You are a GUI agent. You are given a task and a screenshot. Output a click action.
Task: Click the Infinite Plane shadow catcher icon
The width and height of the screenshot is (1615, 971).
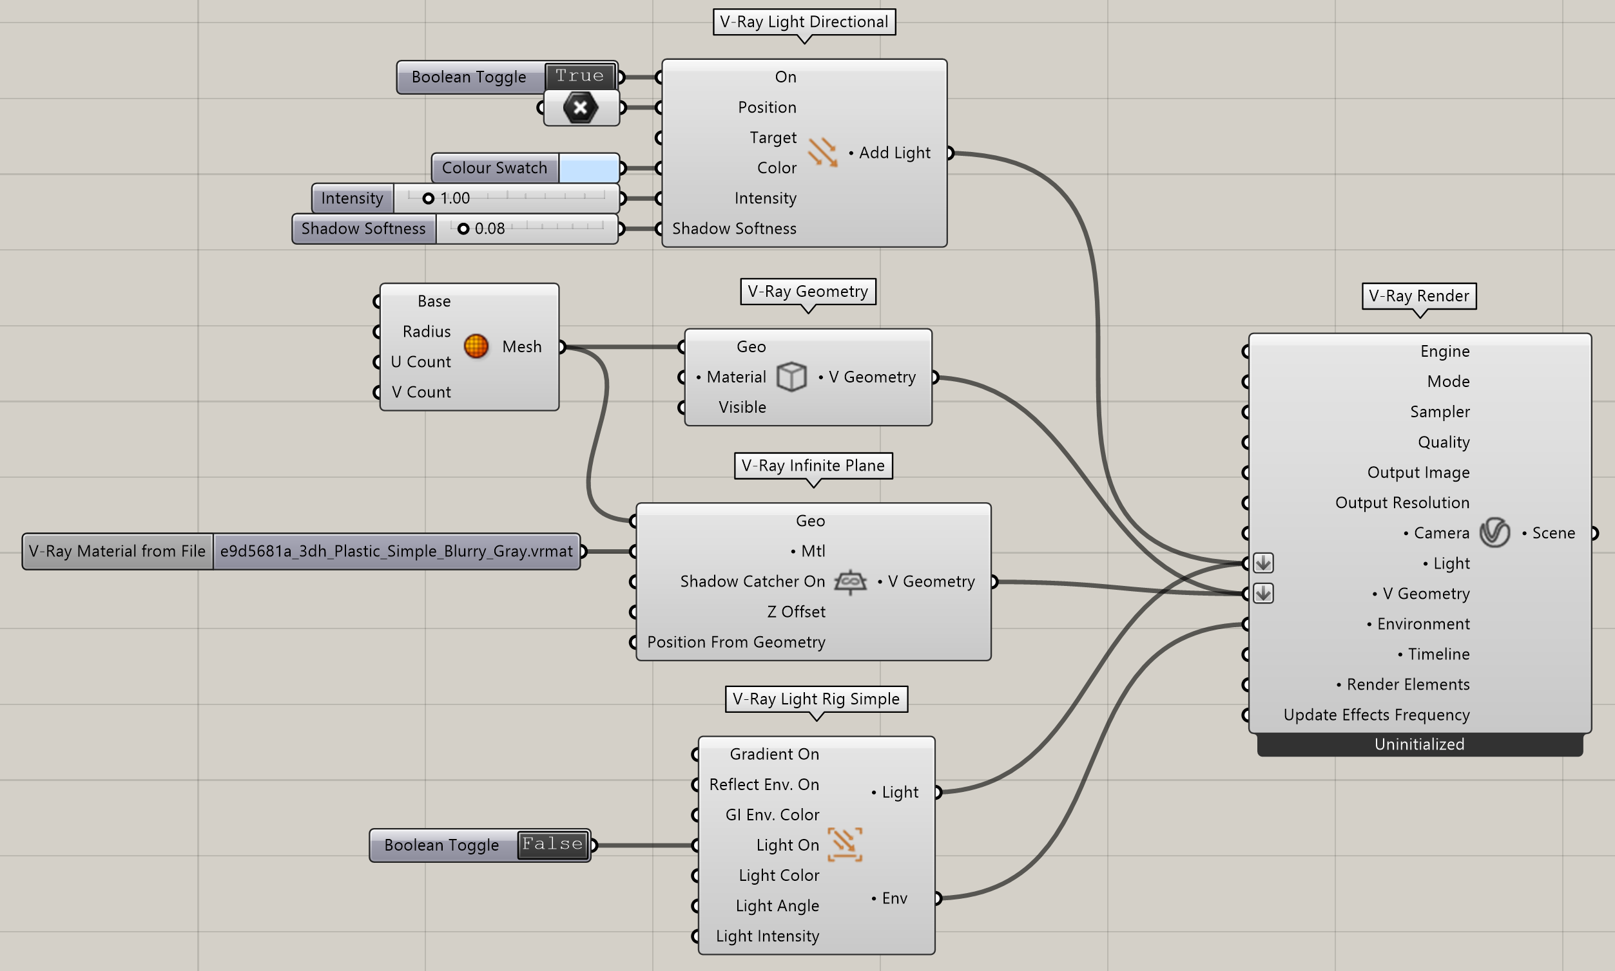(850, 581)
